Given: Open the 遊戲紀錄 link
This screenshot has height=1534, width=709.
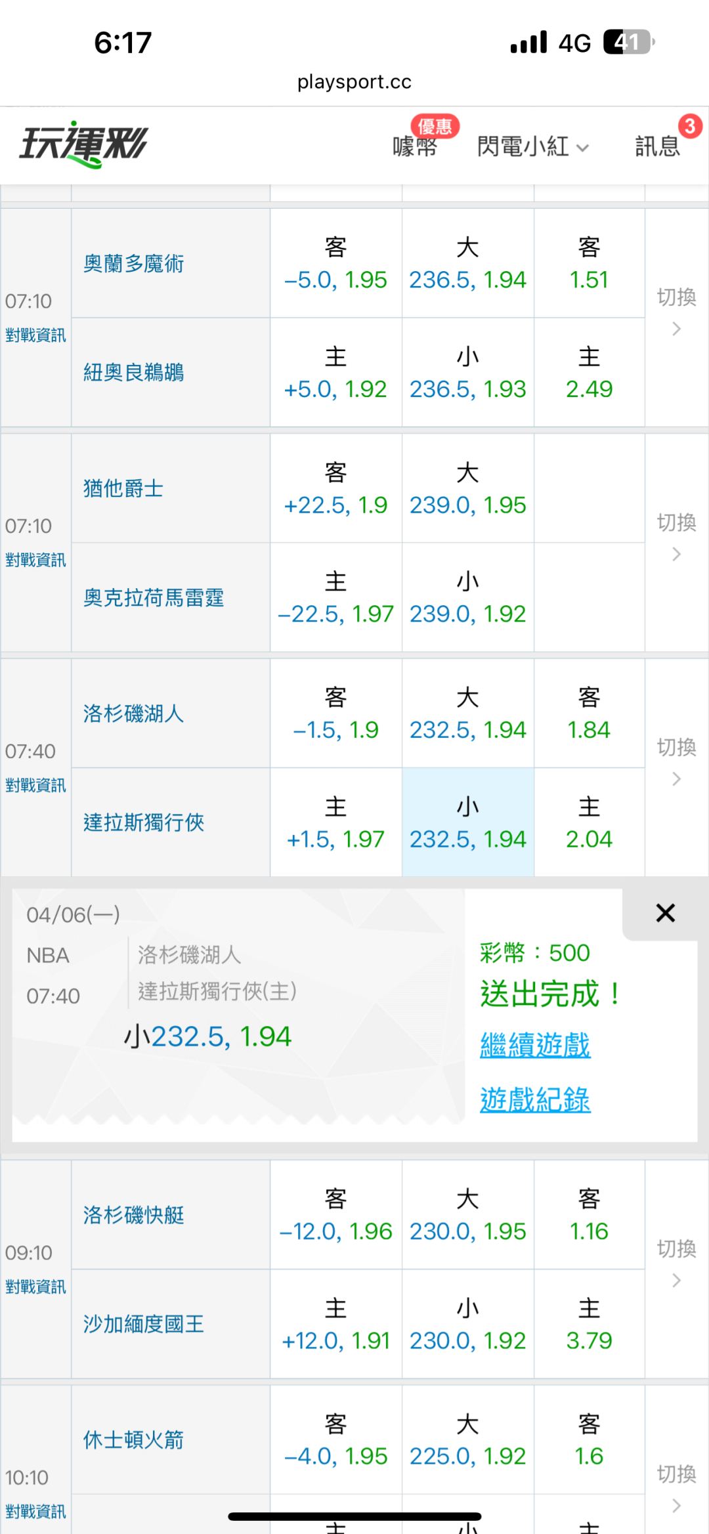Looking at the screenshot, I should [535, 1099].
